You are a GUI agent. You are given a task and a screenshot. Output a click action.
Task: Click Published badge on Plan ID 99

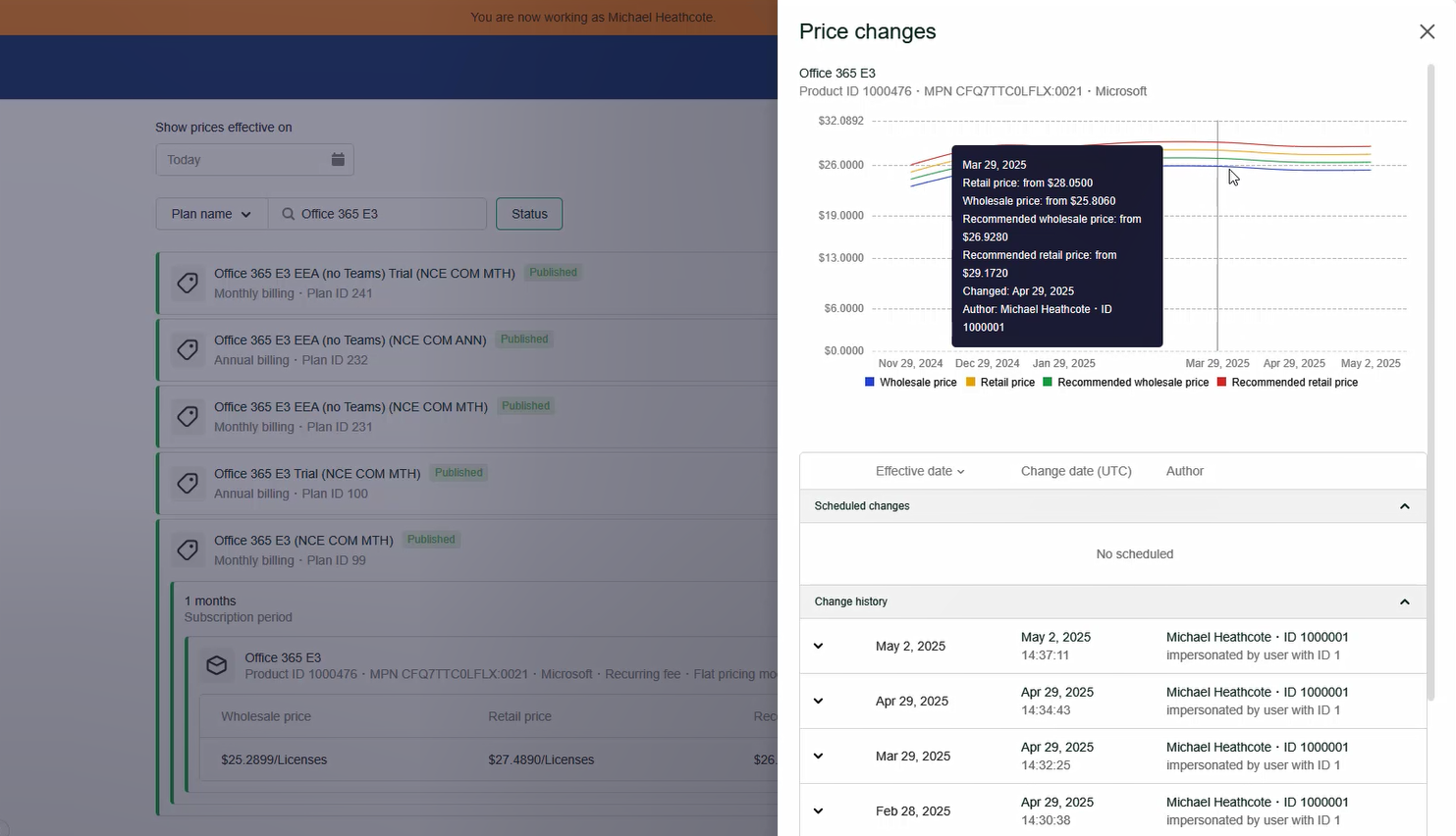[431, 540]
